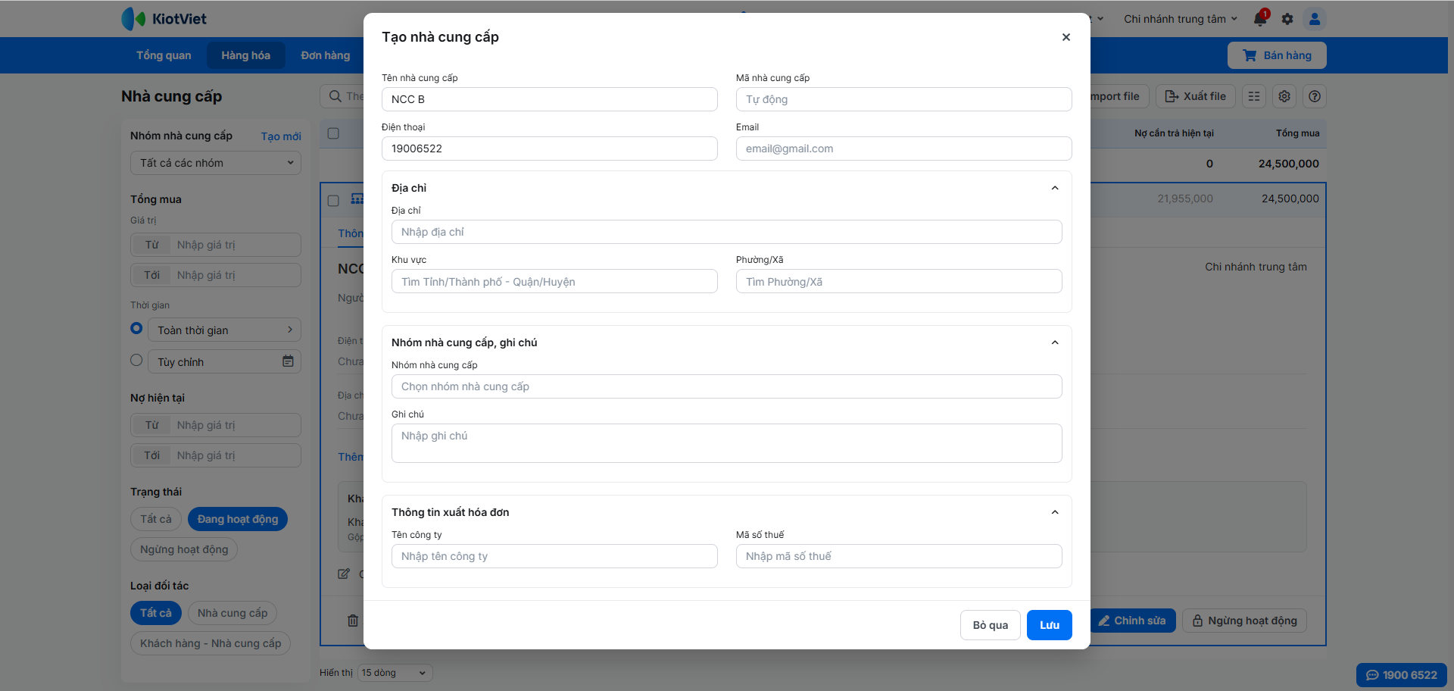Click the list view layout icon

(1254, 96)
